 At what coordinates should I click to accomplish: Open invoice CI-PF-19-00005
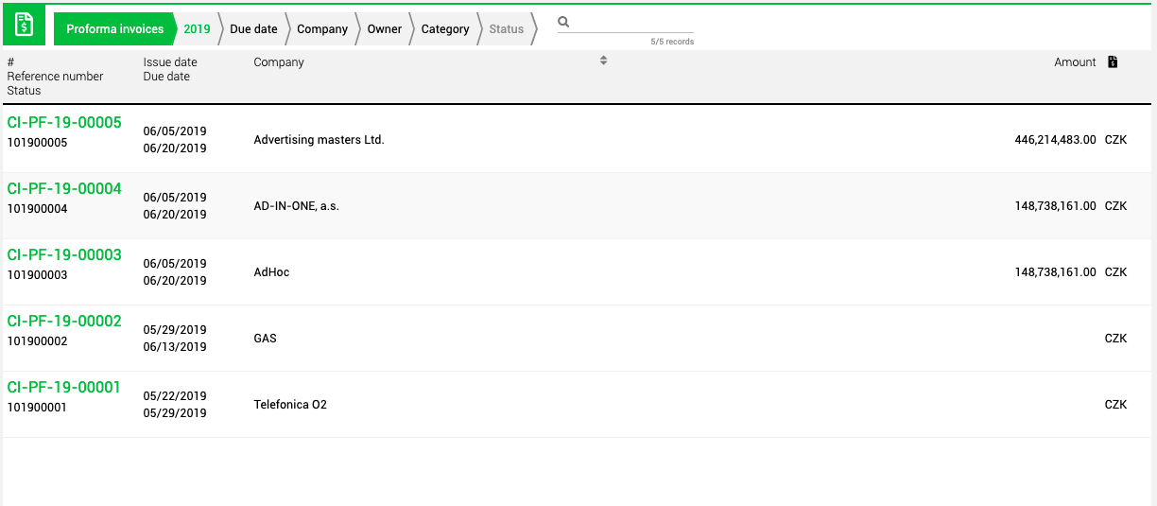(64, 123)
